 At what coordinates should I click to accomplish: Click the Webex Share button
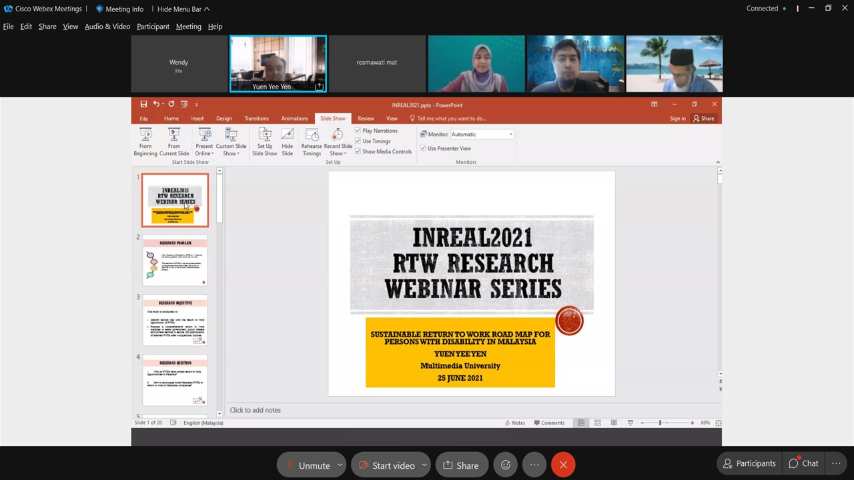pos(461,465)
